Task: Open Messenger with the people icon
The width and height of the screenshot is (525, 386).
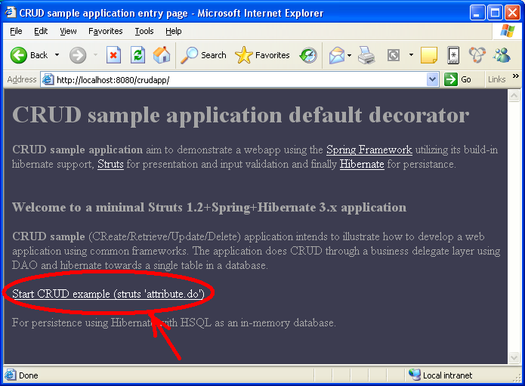Action: 502,55
